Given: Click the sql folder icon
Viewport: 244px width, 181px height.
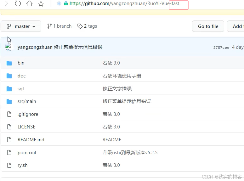Looking at the screenshot, I should pos(9,89).
